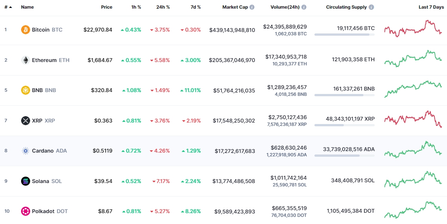Screen dimensions: 447x224
Task: Click Polkadot volume $665,355,519
Action: coord(289,208)
